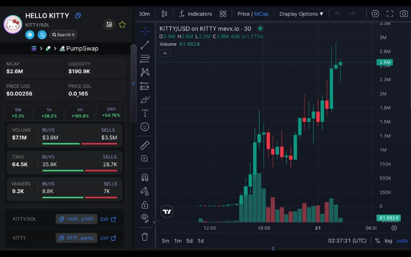Click the Search X button
Screen dimensions: 411x257
point(63,34)
